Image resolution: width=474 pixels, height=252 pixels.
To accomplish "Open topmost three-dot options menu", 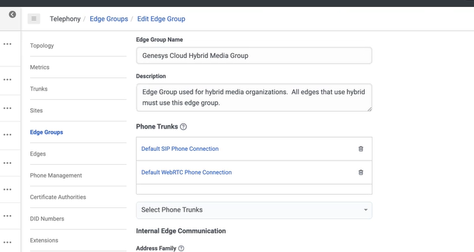I will [7, 44].
